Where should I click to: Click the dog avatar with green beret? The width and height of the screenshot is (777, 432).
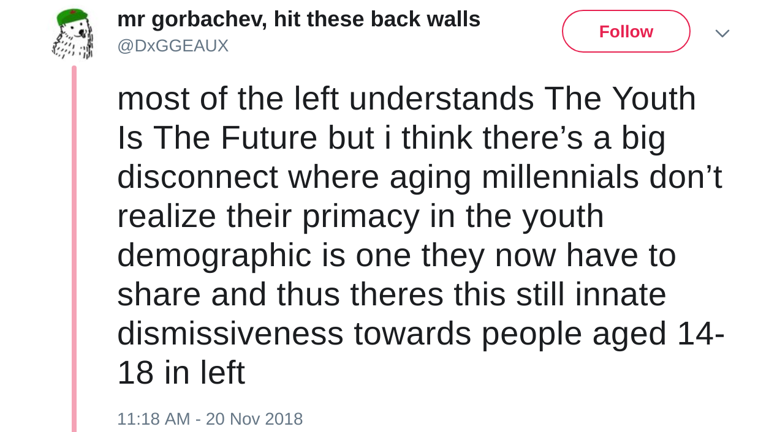[x=72, y=34]
